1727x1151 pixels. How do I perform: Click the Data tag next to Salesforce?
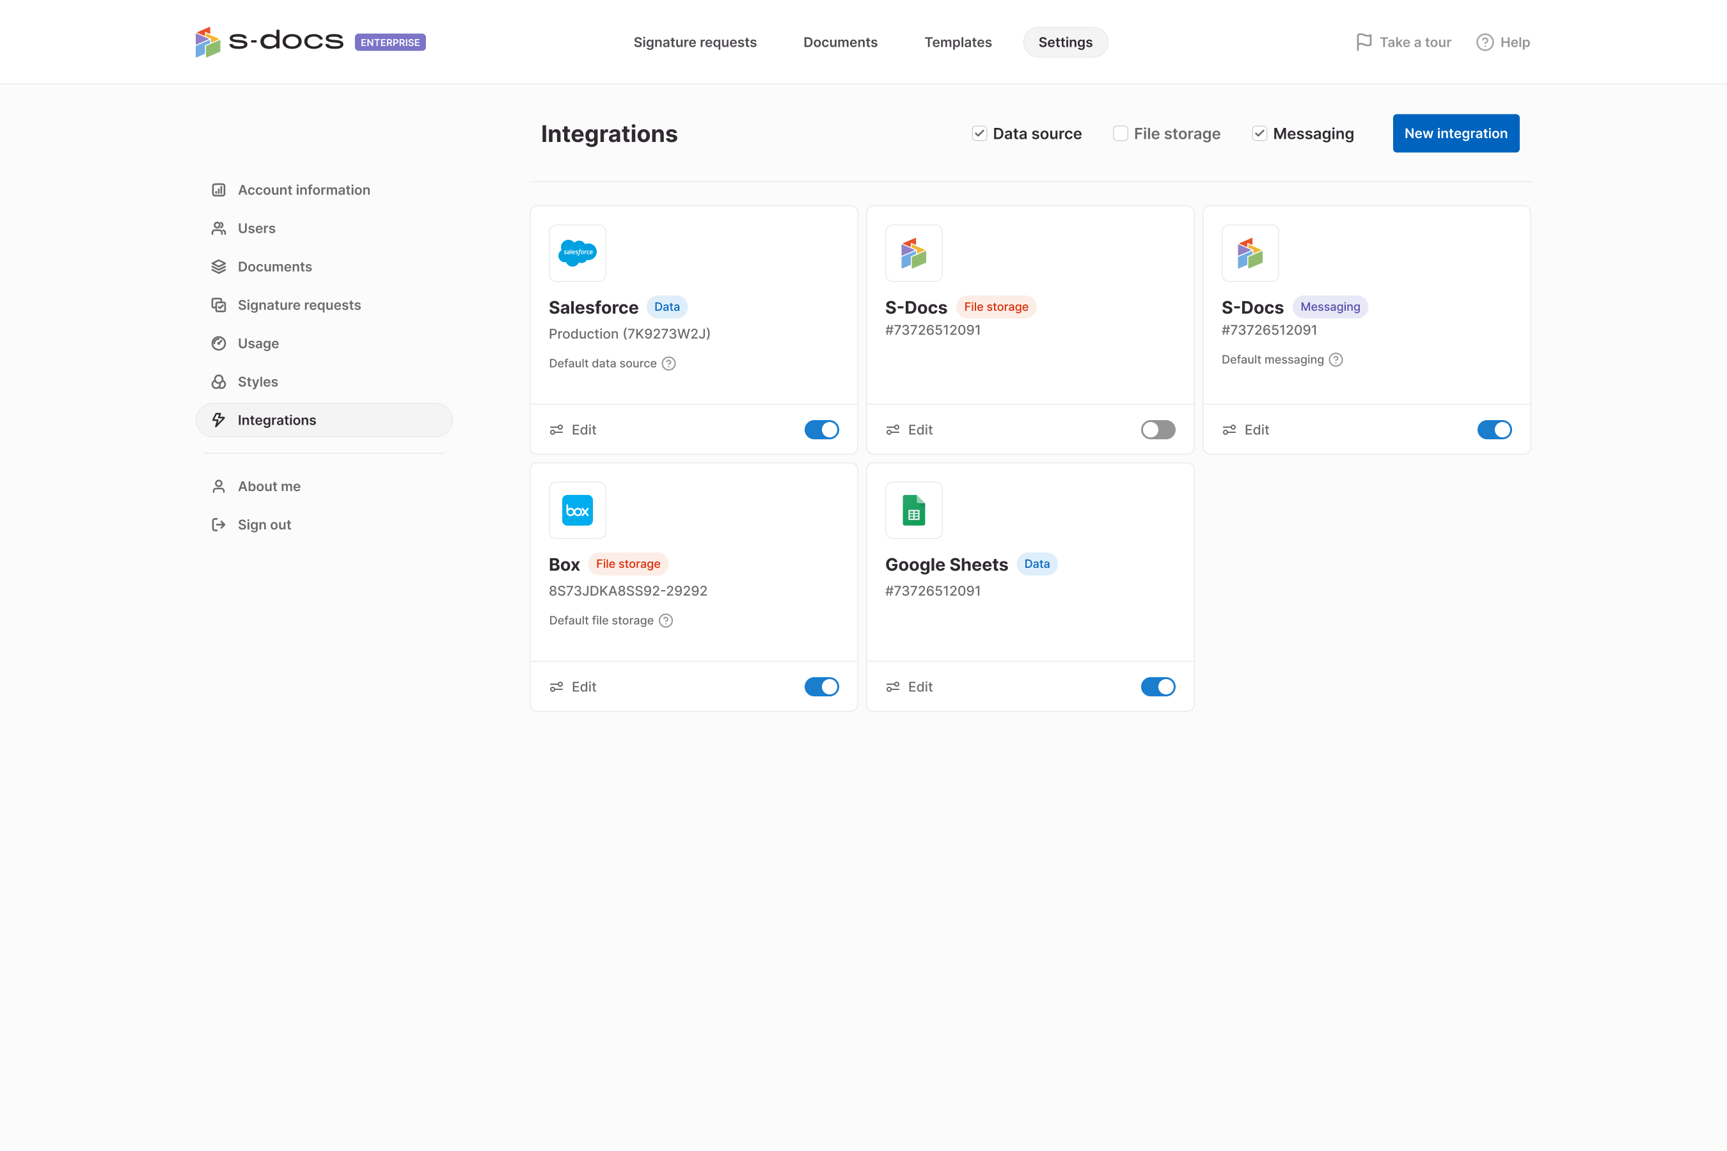click(x=666, y=307)
